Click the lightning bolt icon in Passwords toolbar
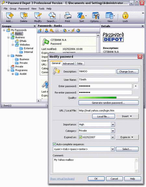This screenshot has height=187, width=146. (x=73, y=31)
